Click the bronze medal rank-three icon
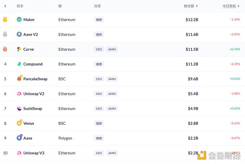This screenshot has height=164, width=245. coord(5,49)
